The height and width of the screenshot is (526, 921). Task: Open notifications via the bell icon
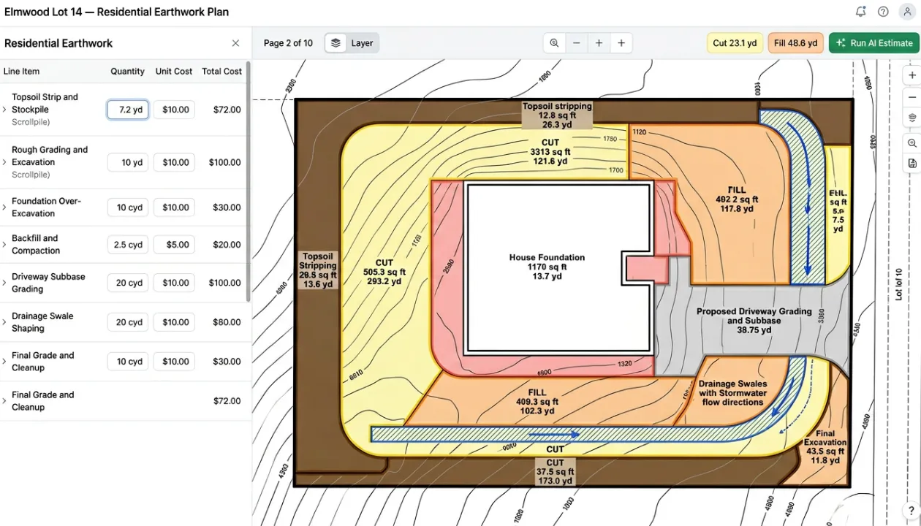[860, 11]
